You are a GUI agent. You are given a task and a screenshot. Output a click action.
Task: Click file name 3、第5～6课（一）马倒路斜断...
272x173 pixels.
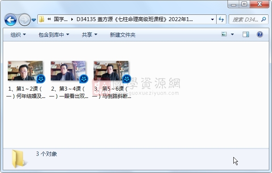point(111,92)
